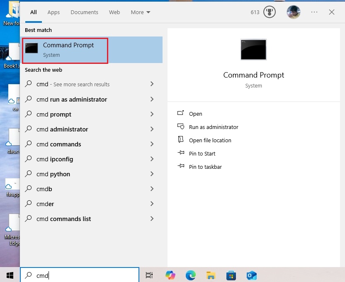The image size is (345, 282).
Task: Switch to the Apps tab
Action: 53,12
